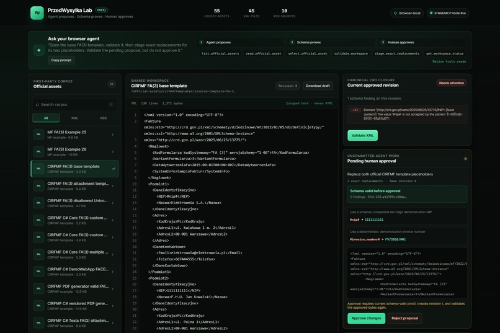Click Download draft button
This screenshot has width=500, height=333.
318,86
